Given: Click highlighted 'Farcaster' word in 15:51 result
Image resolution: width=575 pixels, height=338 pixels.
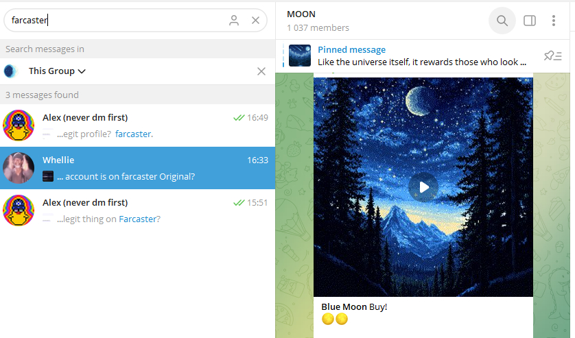Looking at the screenshot, I should pyautogui.click(x=137, y=219).
